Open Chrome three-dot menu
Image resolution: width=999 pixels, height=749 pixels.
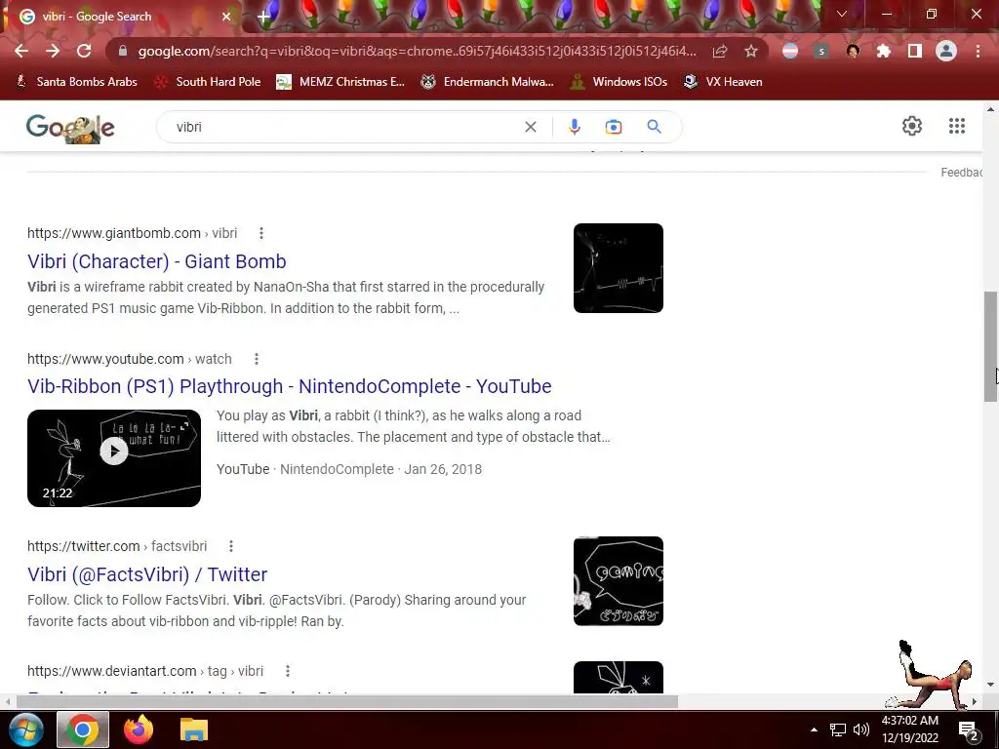click(978, 51)
